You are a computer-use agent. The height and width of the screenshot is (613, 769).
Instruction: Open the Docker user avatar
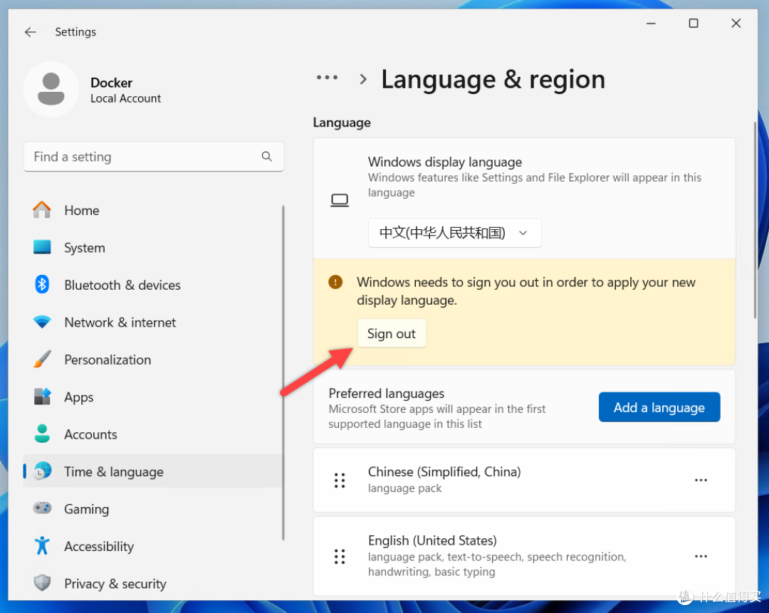coord(51,89)
